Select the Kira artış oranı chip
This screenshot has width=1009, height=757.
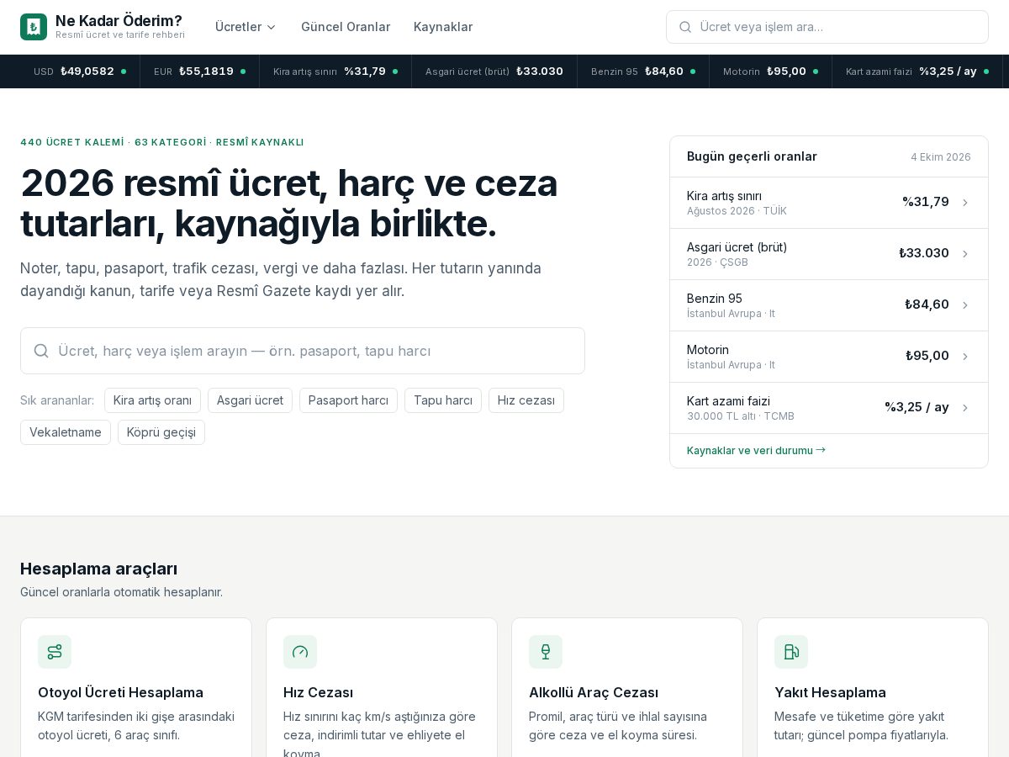pyautogui.click(x=152, y=400)
